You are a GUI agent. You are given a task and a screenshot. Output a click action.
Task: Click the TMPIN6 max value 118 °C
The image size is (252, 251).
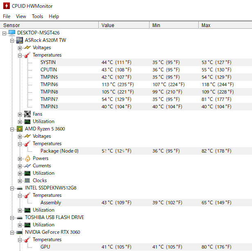tap(218, 84)
